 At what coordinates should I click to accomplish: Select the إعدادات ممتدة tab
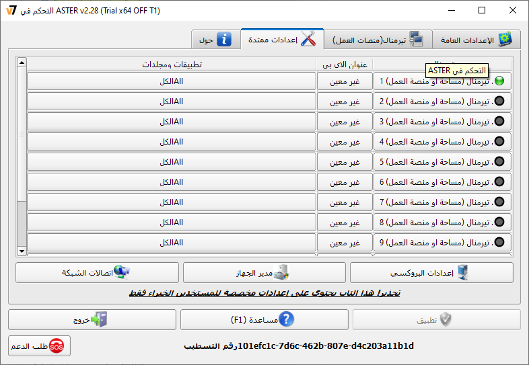[x=283, y=39]
